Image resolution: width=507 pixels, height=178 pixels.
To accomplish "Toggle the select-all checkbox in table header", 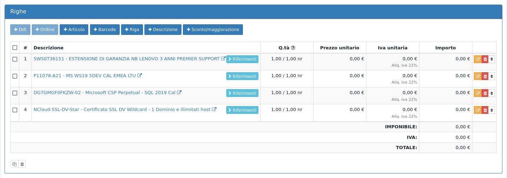I will (x=15, y=48).
